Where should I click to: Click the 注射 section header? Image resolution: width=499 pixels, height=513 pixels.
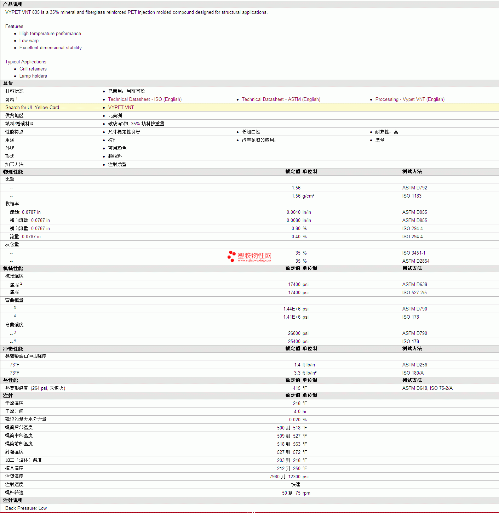[x=8, y=395]
